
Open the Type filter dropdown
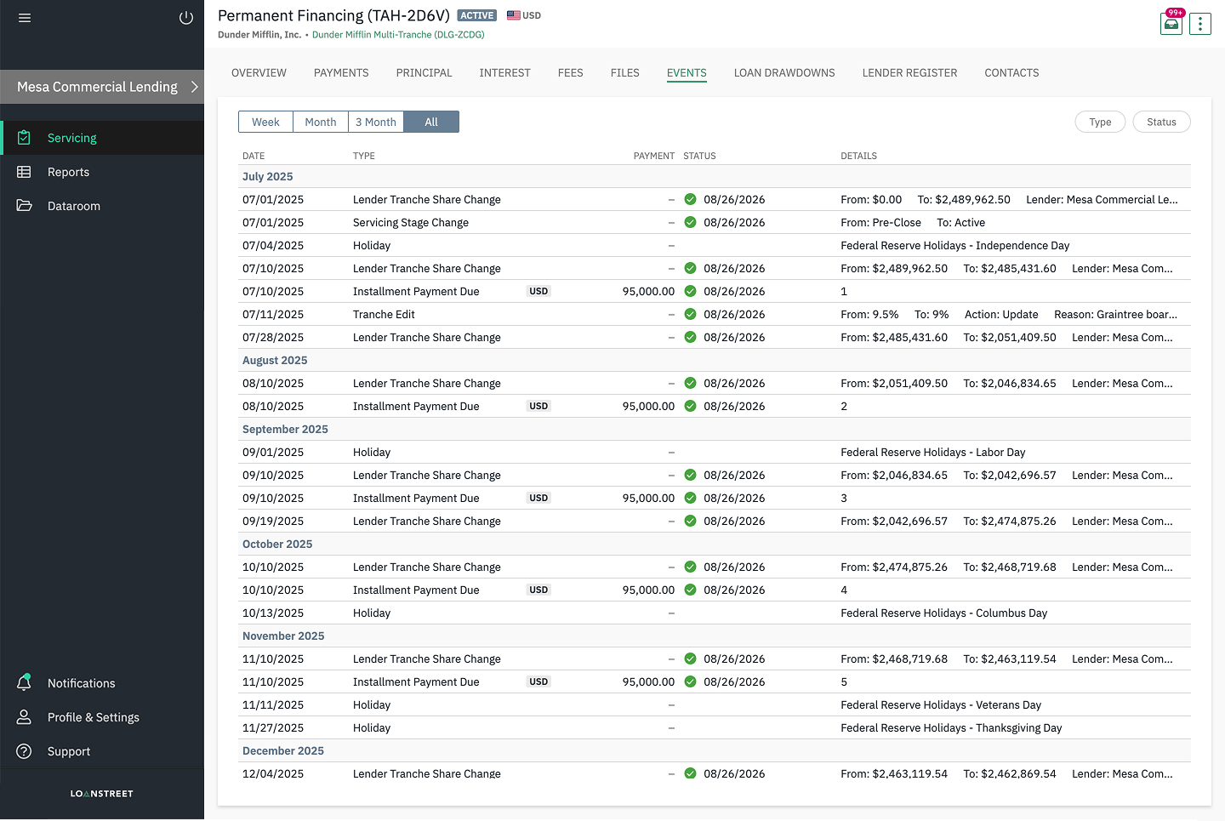1100,122
